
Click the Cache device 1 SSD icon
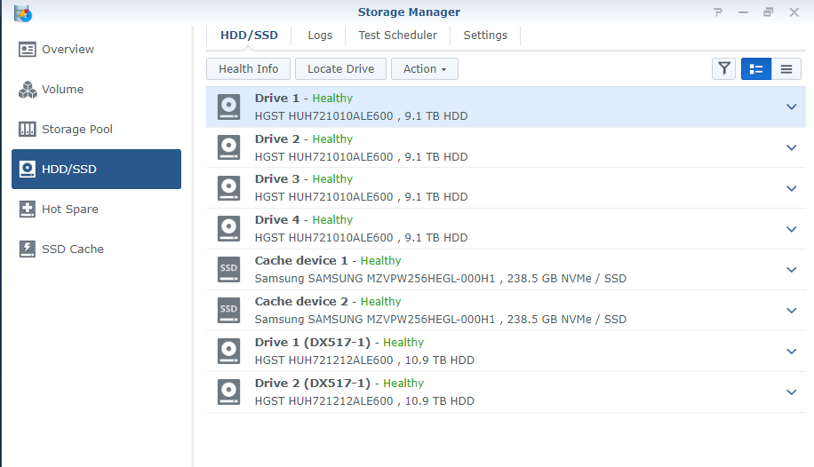(228, 270)
